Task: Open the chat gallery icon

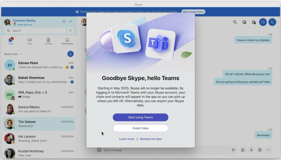Action: [x=244, y=22]
